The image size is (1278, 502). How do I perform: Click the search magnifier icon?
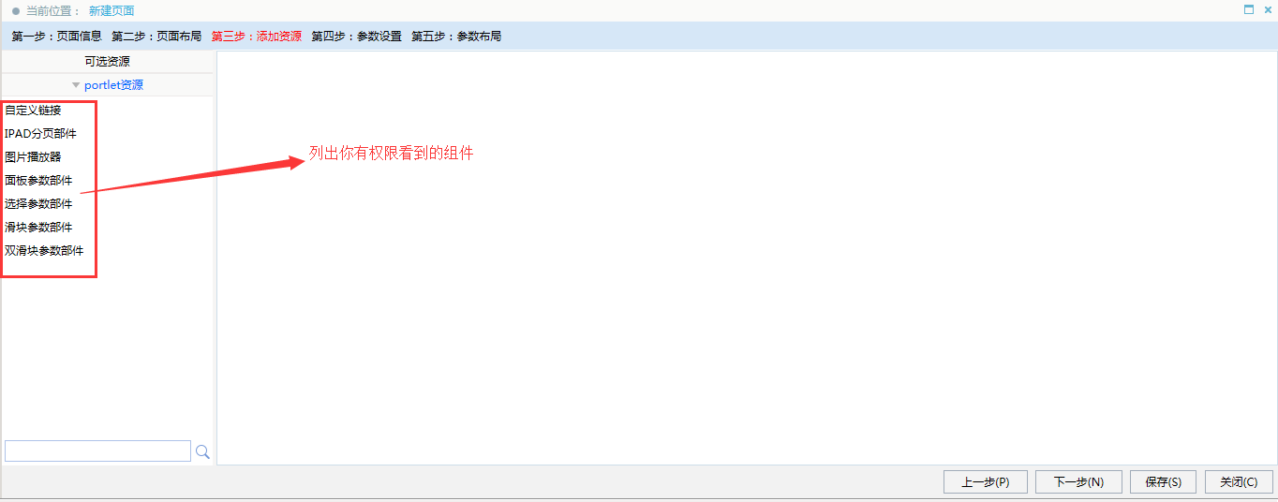click(x=202, y=452)
